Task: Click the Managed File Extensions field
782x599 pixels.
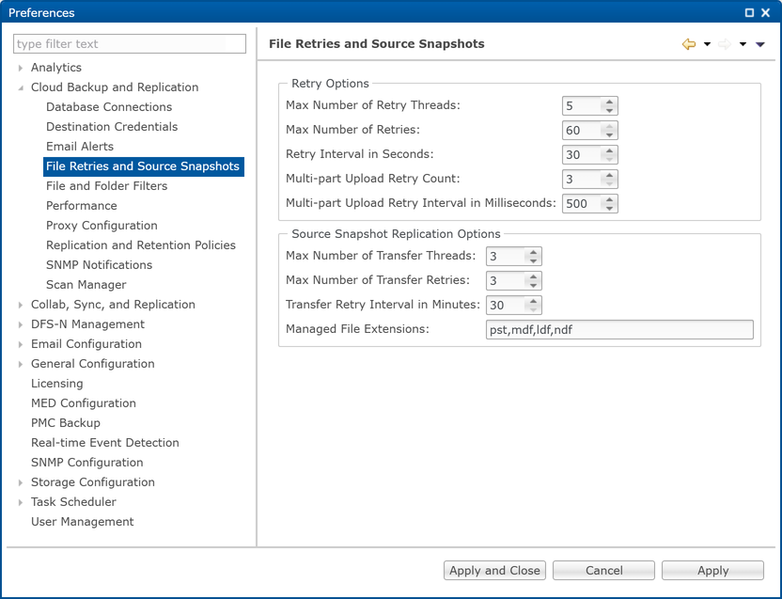Action: click(619, 329)
